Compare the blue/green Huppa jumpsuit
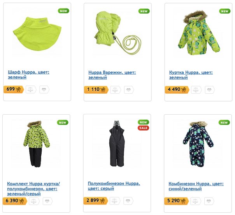The height and width of the screenshot is (215, 235). [196, 201]
